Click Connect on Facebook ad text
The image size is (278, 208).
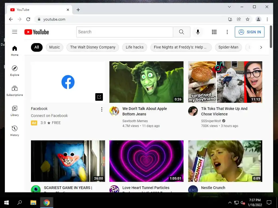pyautogui.click(x=49, y=116)
